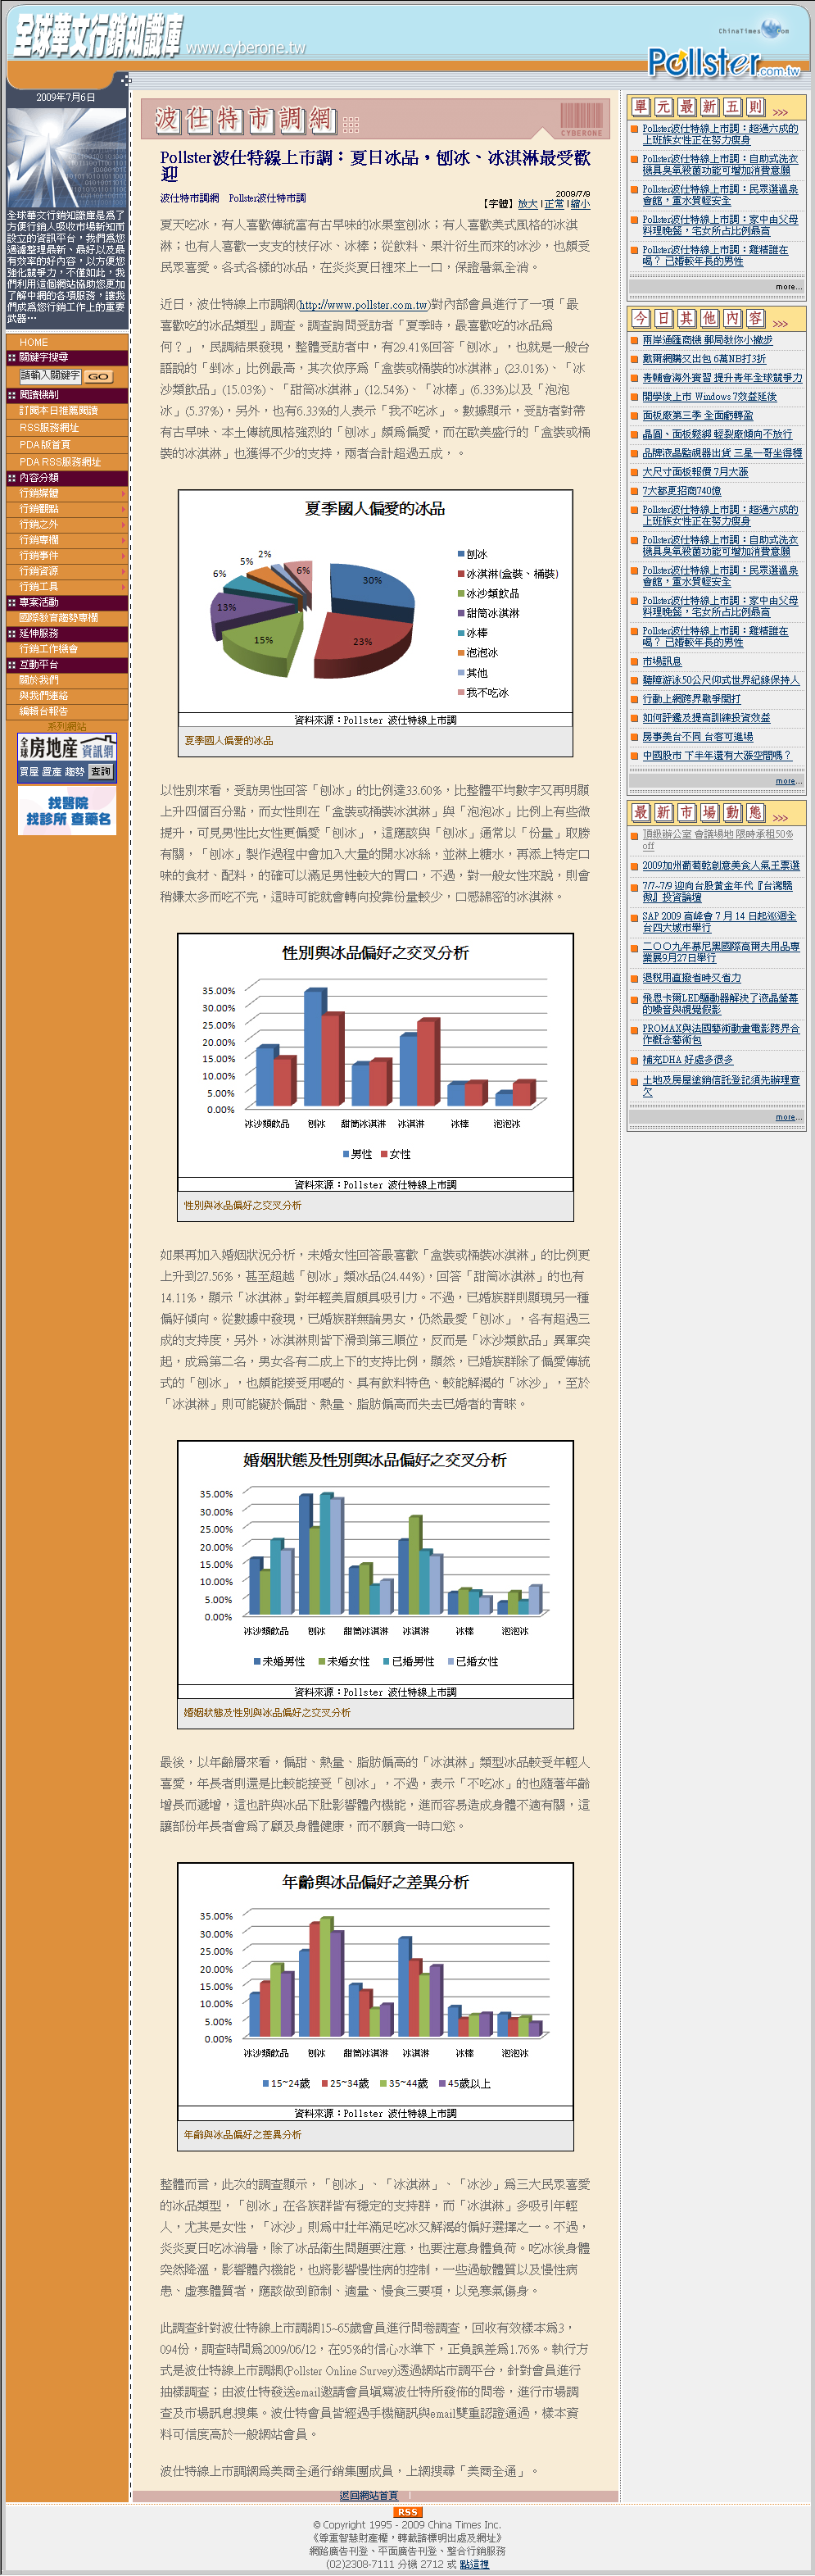Open the http://www.pollster.com.tw link in the article

coord(364,305)
